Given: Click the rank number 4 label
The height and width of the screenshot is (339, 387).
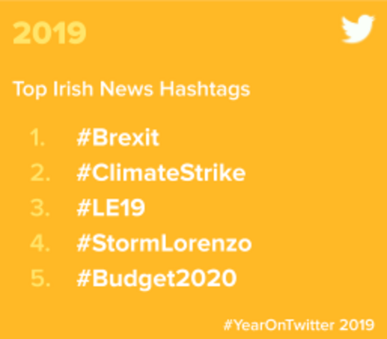Looking at the screenshot, I should (40, 244).
